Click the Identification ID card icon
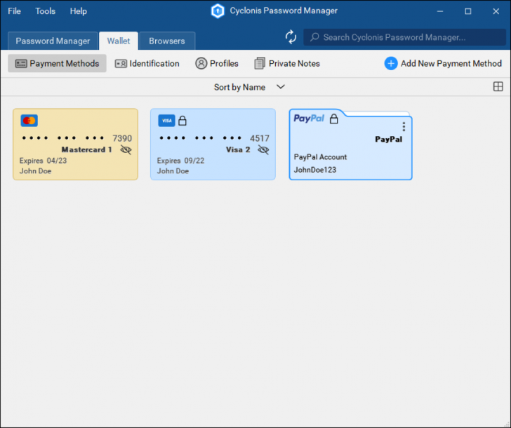Viewport: 511px width, 428px height. [121, 64]
